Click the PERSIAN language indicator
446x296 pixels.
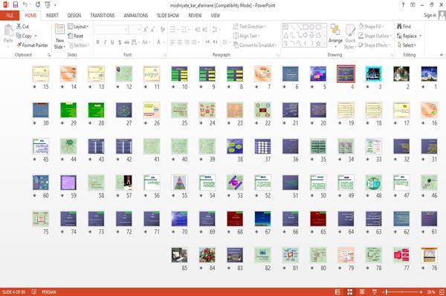[x=49, y=292]
